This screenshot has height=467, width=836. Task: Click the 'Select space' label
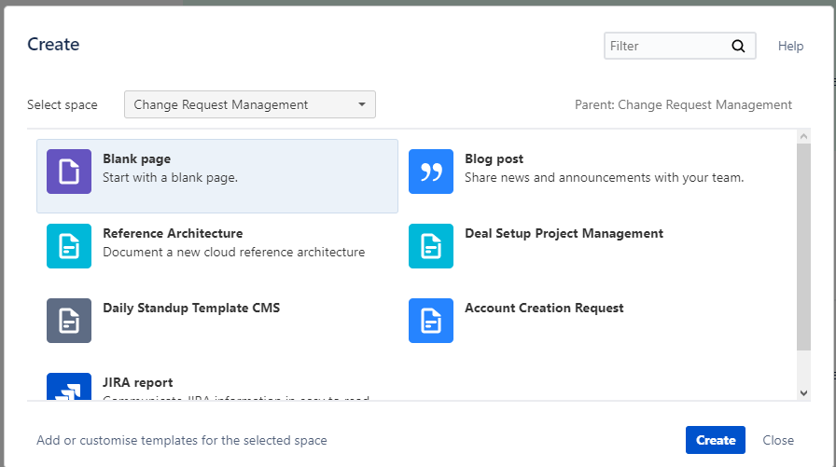point(63,105)
